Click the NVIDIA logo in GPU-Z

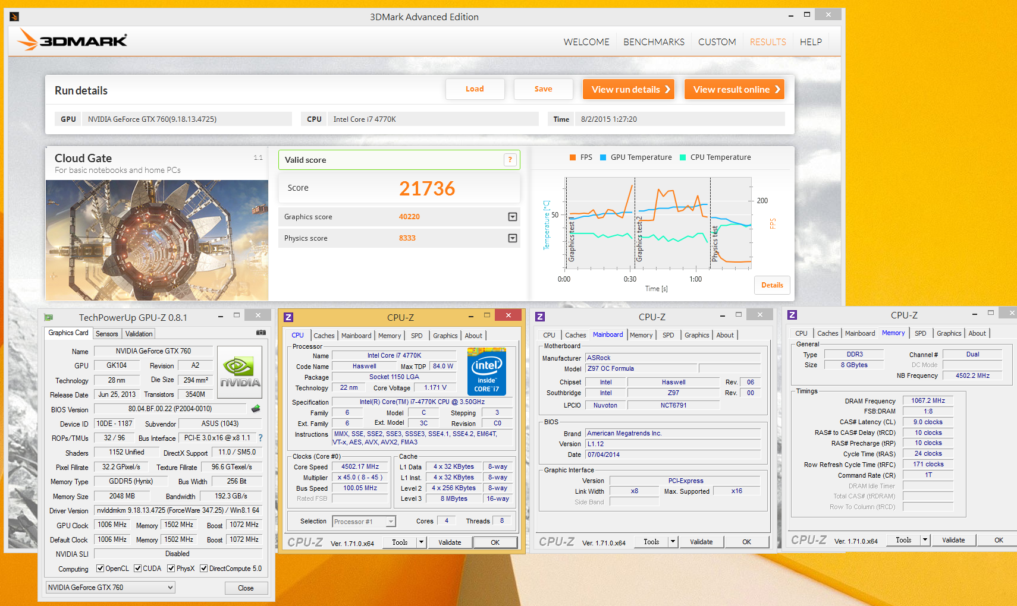[240, 372]
